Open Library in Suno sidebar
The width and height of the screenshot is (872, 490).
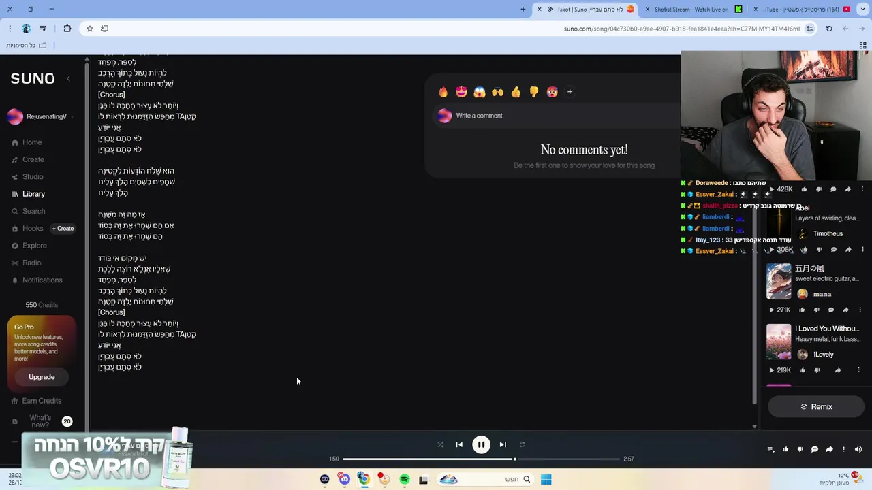coord(29,194)
